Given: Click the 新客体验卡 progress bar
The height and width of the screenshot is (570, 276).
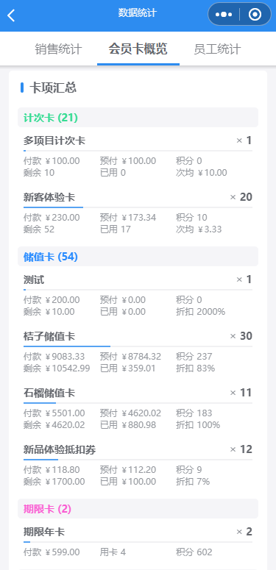Looking at the screenshot, I should pos(138,207).
